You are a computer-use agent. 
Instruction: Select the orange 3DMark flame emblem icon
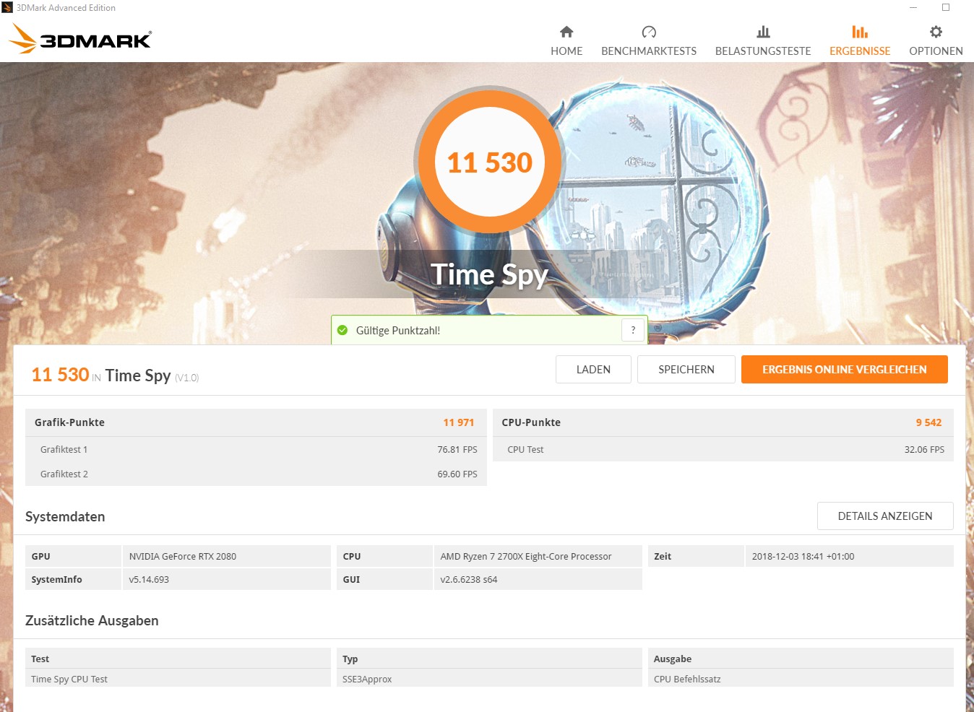(23, 40)
